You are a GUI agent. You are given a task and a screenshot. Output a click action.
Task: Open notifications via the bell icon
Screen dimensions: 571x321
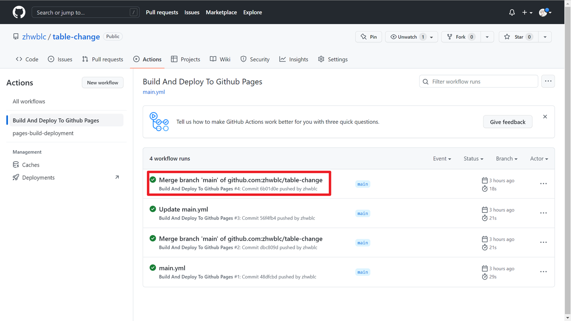tap(512, 12)
